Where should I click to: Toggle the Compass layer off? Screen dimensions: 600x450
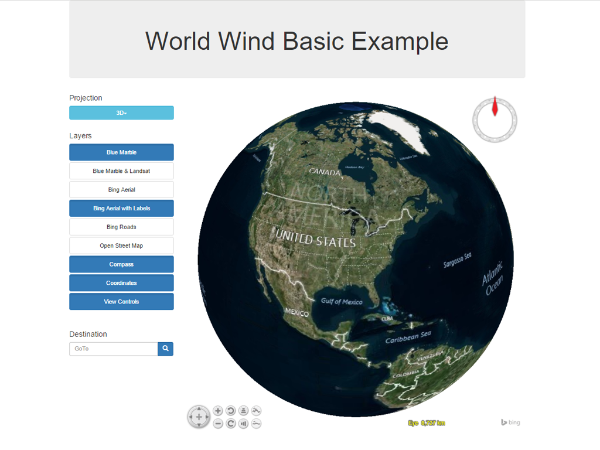pyautogui.click(x=121, y=264)
